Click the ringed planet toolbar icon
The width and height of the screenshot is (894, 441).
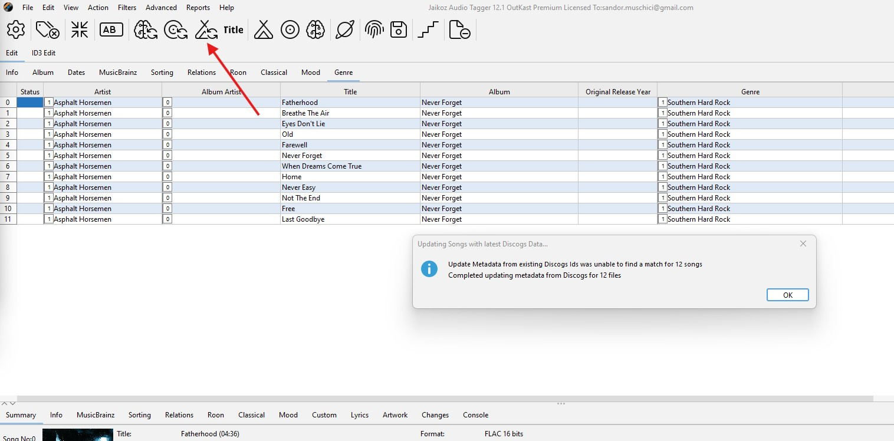tap(344, 29)
